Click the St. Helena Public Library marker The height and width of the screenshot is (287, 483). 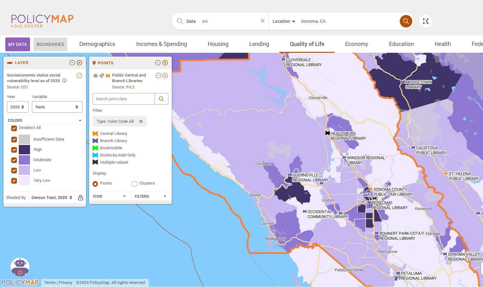click(446, 173)
